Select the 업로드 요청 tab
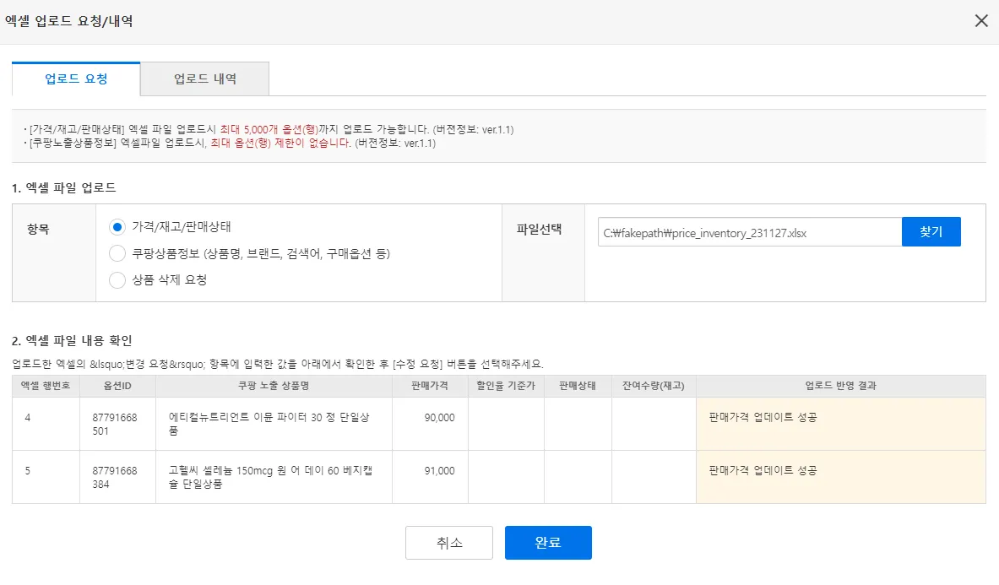 pyautogui.click(x=76, y=79)
